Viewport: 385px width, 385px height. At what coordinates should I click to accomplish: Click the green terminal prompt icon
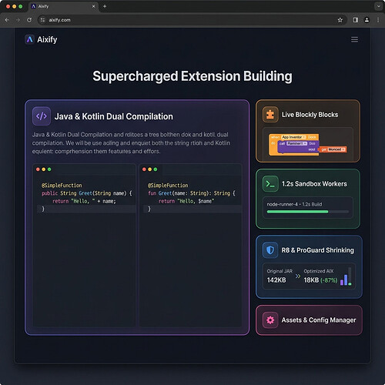[270, 184]
